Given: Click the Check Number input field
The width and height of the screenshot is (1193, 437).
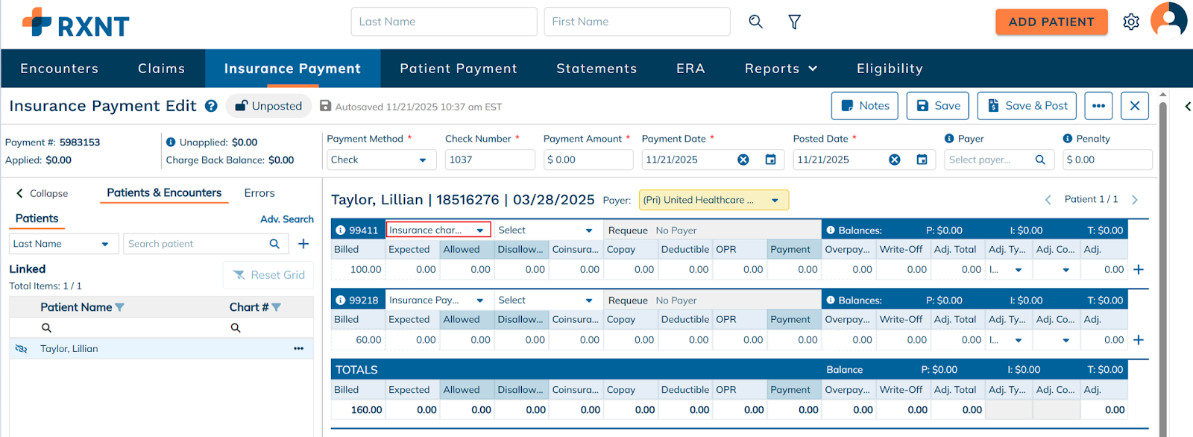Looking at the screenshot, I should [x=489, y=160].
